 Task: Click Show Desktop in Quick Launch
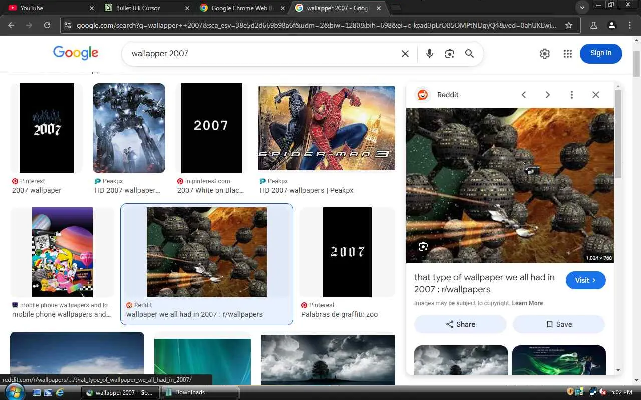coord(37,393)
